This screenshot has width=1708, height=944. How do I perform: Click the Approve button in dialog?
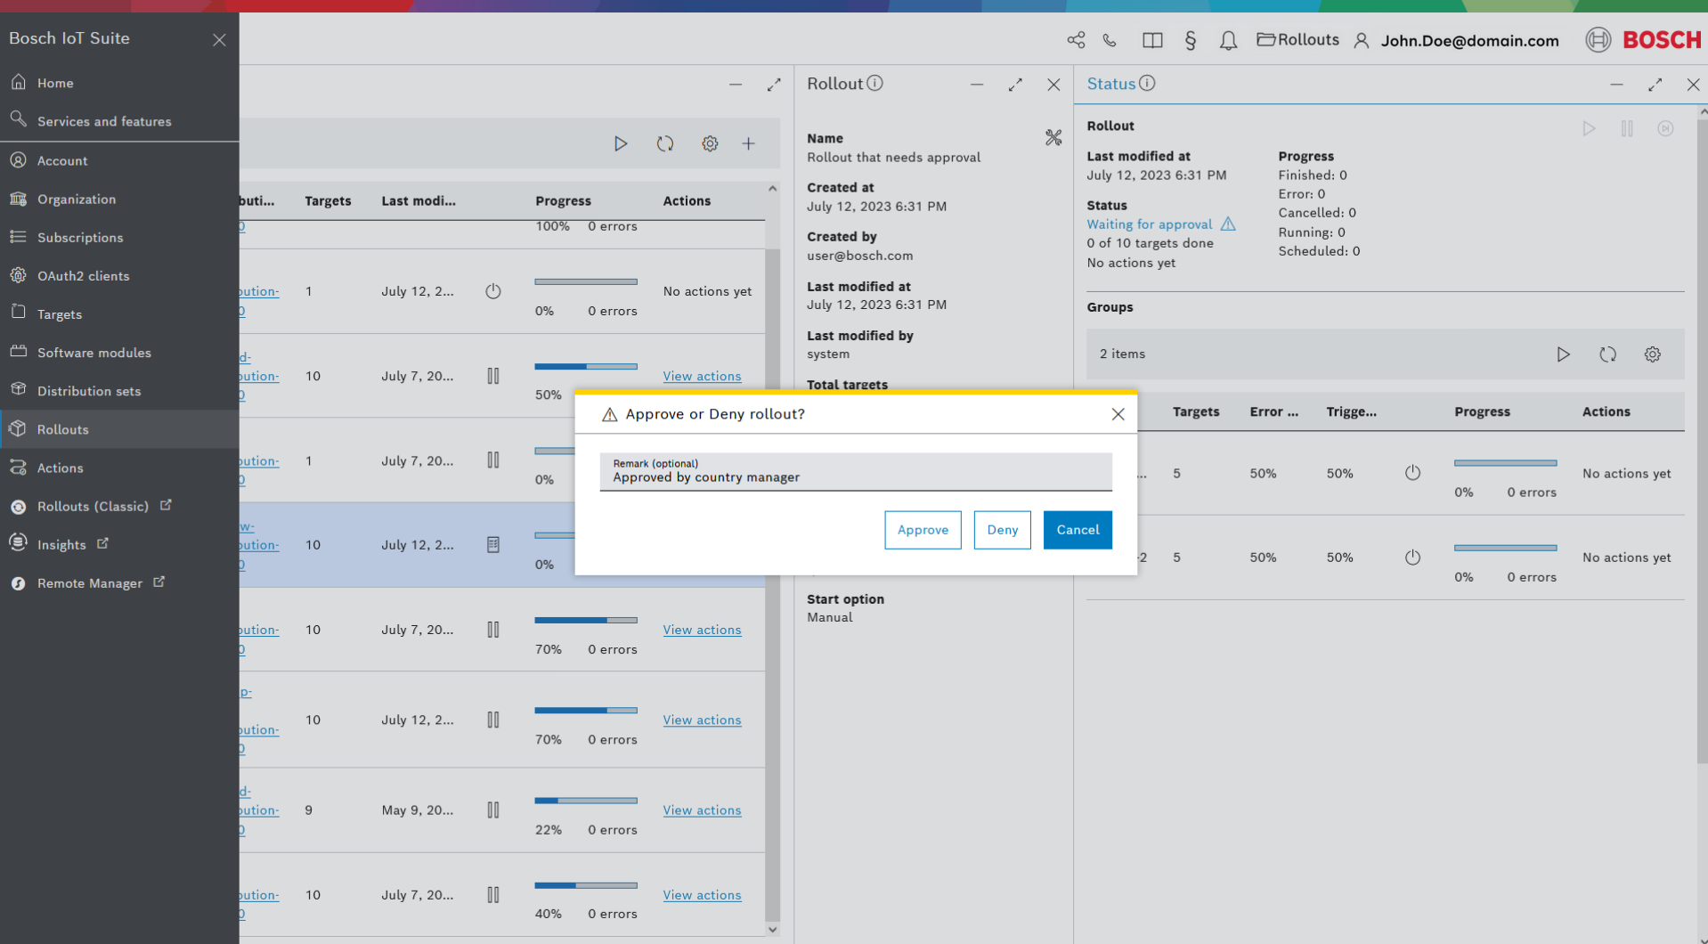point(922,530)
